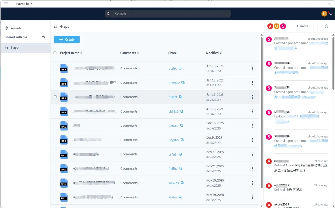Click Dec 16, 2025 modified date
The image size is (335, 208).
(x=215, y=123)
